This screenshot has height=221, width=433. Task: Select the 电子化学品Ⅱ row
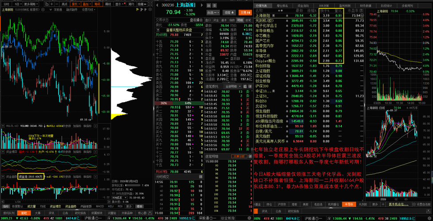pos(309,26)
